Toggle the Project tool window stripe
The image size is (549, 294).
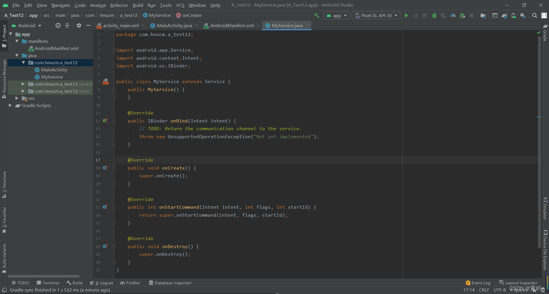click(x=4, y=36)
